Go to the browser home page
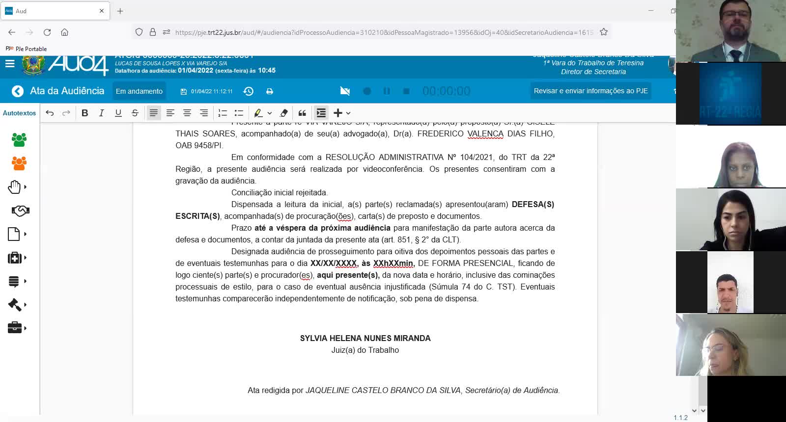Image resolution: width=786 pixels, height=422 pixels. [x=64, y=32]
